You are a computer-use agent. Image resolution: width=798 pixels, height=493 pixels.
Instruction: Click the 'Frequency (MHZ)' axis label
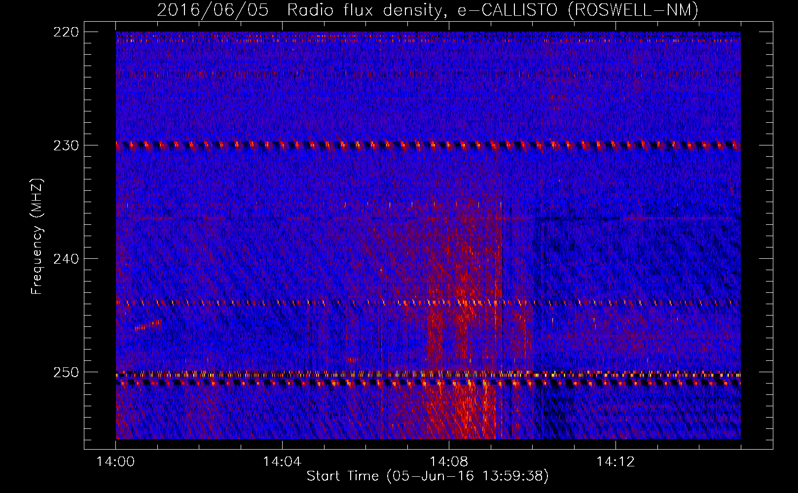pyautogui.click(x=37, y=237)
